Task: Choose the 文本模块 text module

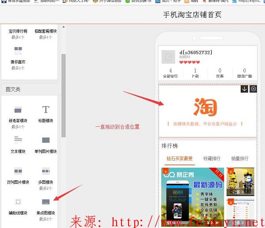Action: 18,140
